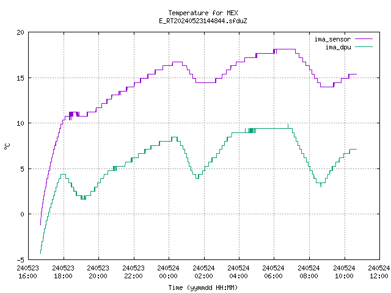Image resolution: width=391 pixels, height=293 pixels.
Task: Click the file name E_RT20240523144844.sfduZ
Action: pos(203,21)
